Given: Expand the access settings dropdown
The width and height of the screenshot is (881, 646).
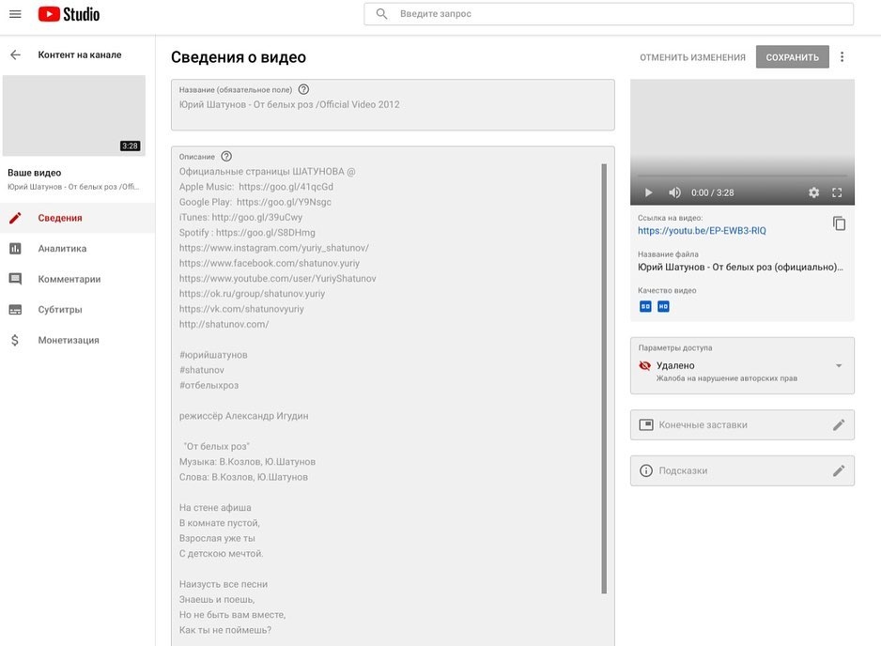Looking at the screenshot, I should coord(838,365).
